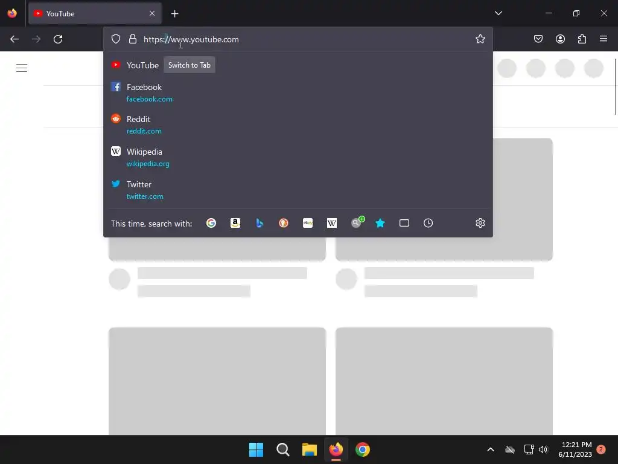Screen dimensions: 618x464
Task: Search this time with Google
Action: point(211,224)
